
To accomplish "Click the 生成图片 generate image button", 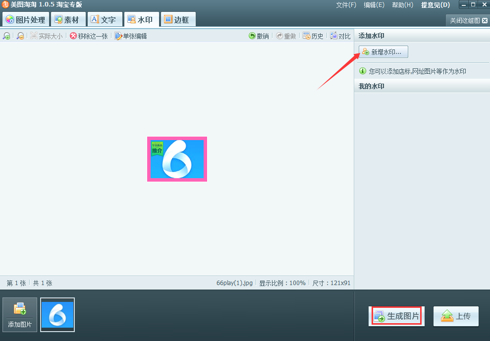I will click(396, 316).
